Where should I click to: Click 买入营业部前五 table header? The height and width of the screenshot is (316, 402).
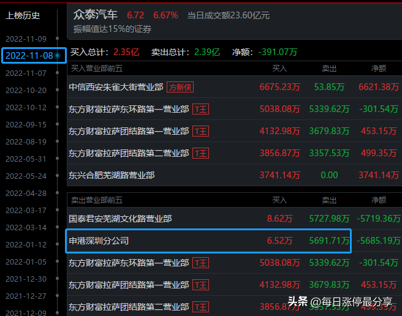[97, 69]
